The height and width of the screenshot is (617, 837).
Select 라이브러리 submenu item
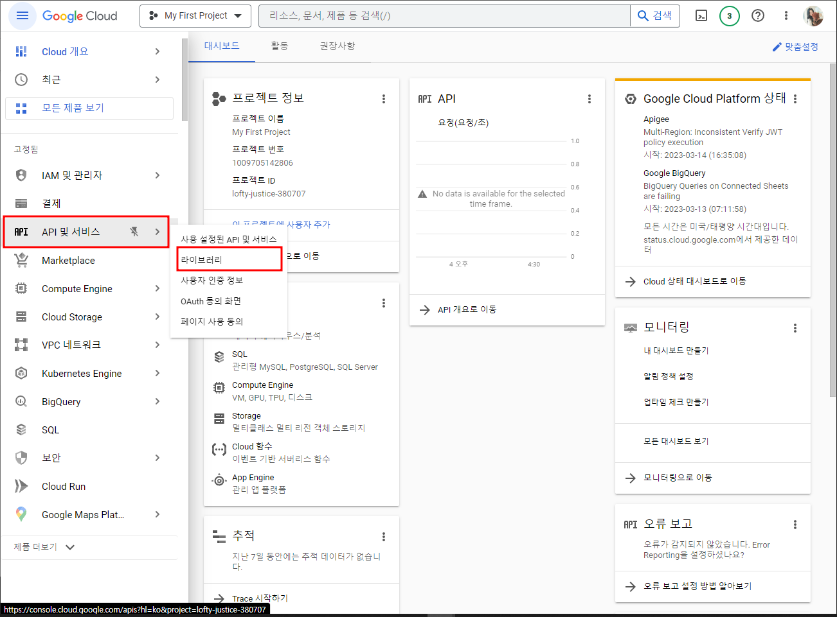pos(229,259)
